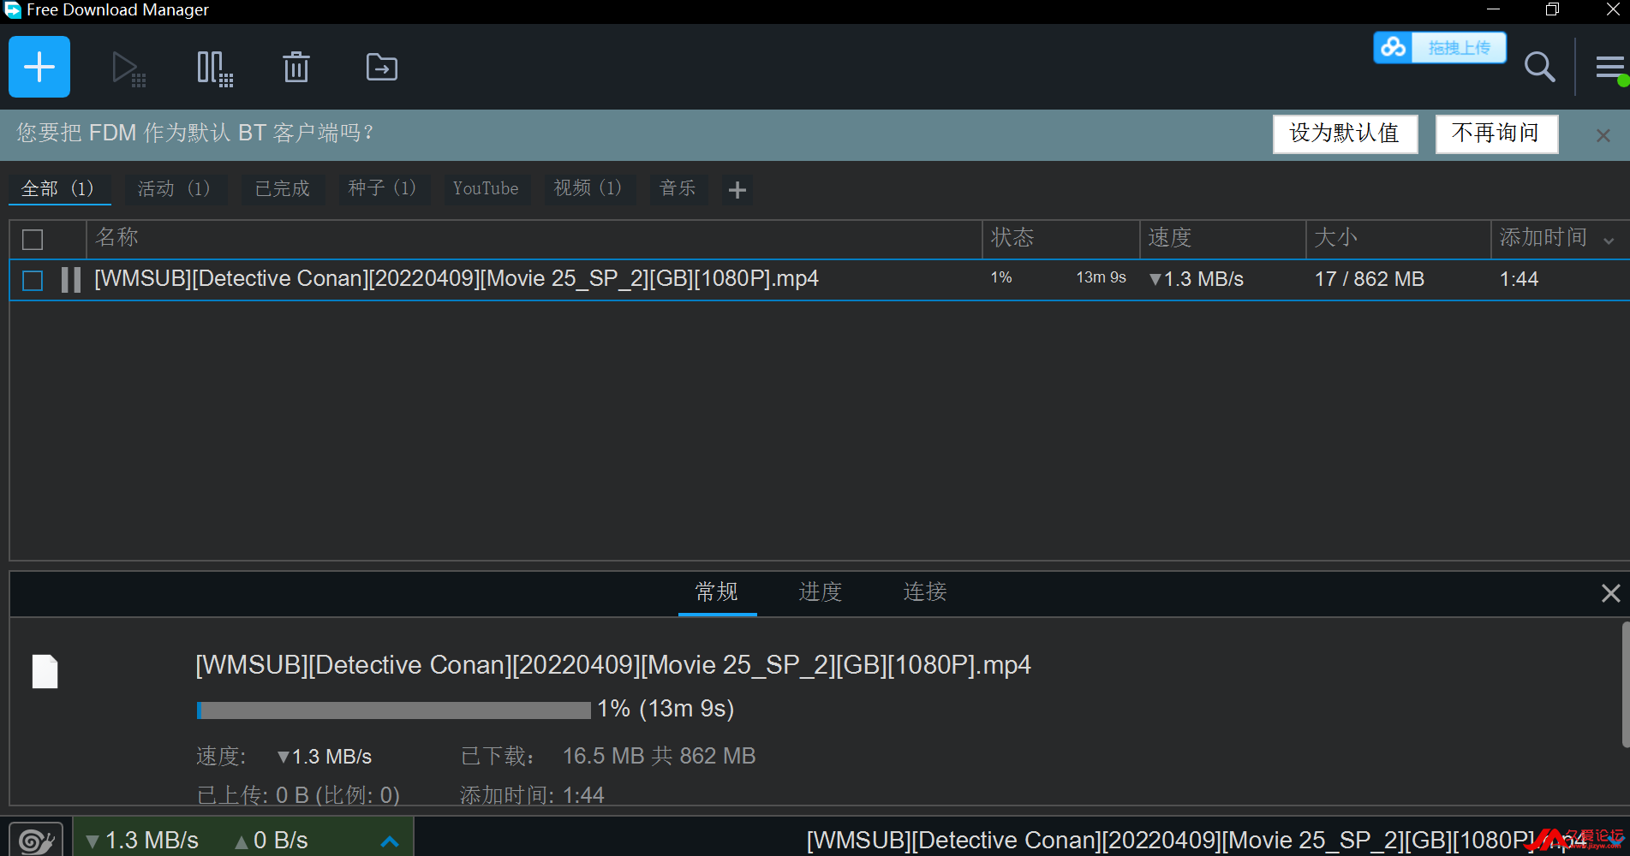Open the file icon in details panel

click(45, 672)
